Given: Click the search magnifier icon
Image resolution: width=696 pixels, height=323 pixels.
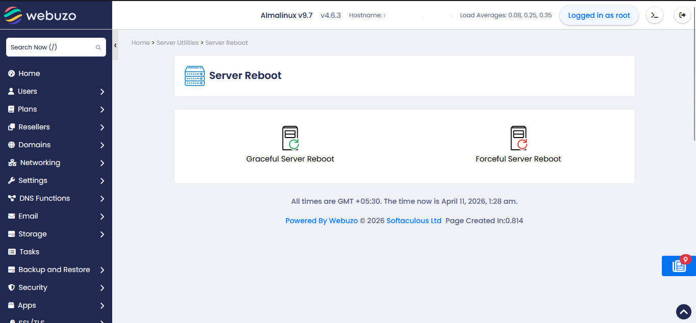Looking at the screenshot, I should (x=98, y=47).
